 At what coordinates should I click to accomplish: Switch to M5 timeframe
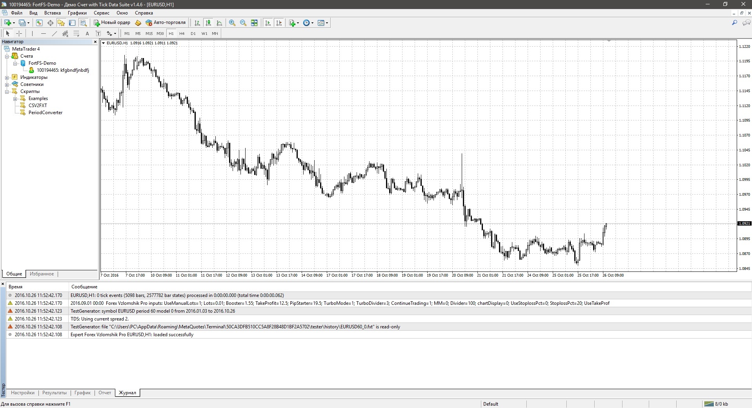coord(138,33)
